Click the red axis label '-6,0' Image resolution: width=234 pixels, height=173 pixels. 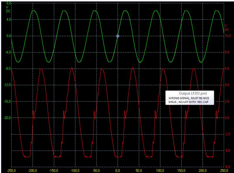click(228, 167)
